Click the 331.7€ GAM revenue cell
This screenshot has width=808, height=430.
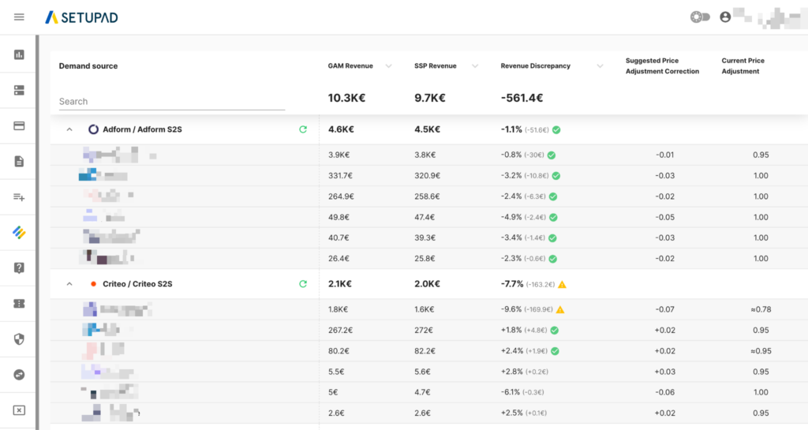[x=341, y=176]
